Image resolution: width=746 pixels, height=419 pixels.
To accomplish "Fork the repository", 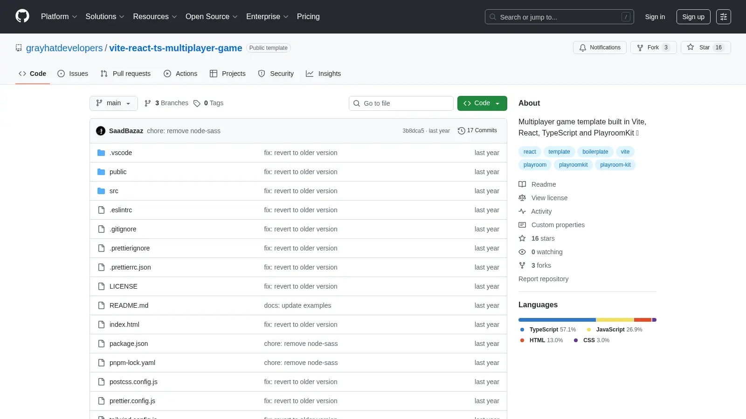I will point(653,47).
